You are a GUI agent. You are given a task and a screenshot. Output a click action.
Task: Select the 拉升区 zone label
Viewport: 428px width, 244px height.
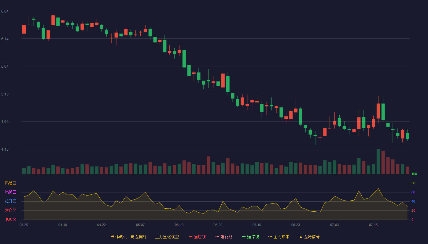coord(10,201)
